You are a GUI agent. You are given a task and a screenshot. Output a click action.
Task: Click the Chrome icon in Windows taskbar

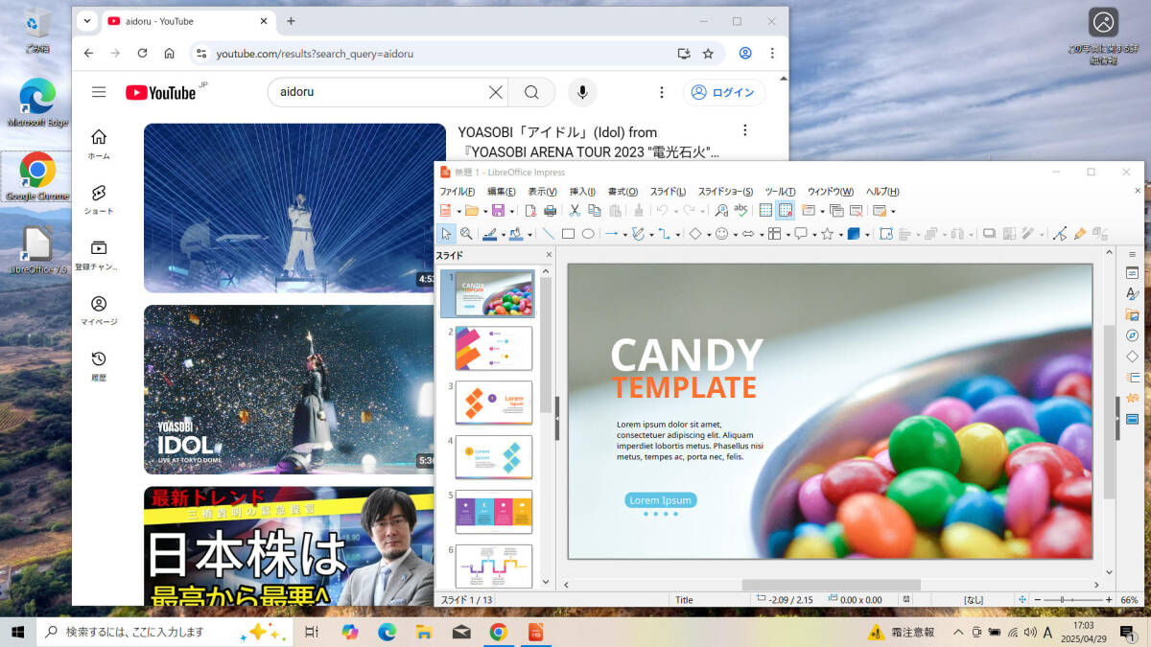pos(498,632)
